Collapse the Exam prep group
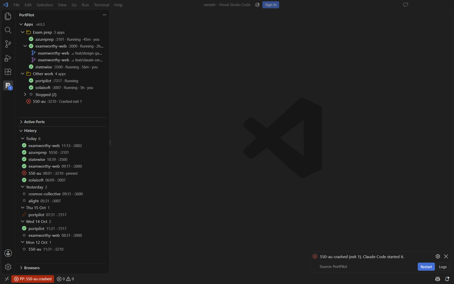Image resolution: width=454 pixels, height=284 pixels. pyautogui.click(x=23, y=32)
